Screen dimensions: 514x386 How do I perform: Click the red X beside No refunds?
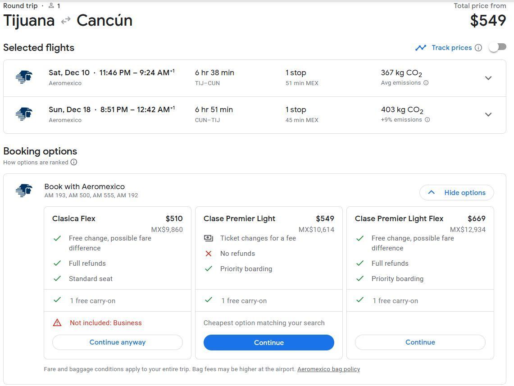209,254
